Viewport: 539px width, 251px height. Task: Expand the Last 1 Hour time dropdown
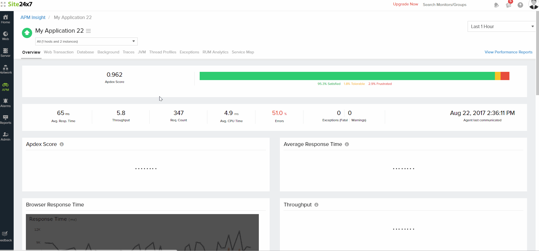point(501,26)
